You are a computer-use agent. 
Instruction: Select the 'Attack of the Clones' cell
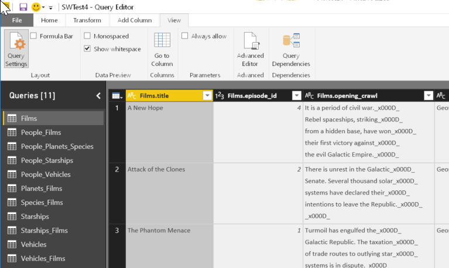(170, 193)
